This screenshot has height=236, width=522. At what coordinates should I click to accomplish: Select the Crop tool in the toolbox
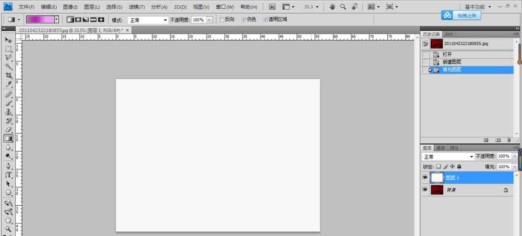click(x=8, y=75)
